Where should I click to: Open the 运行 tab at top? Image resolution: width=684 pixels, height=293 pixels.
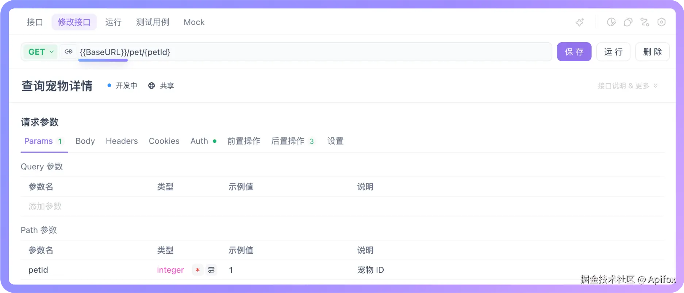[x=114, y=22]
